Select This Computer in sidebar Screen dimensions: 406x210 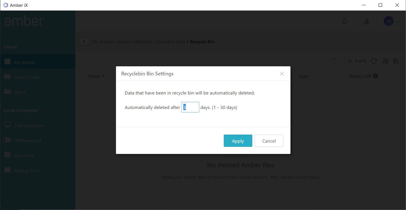pos(38,125)
